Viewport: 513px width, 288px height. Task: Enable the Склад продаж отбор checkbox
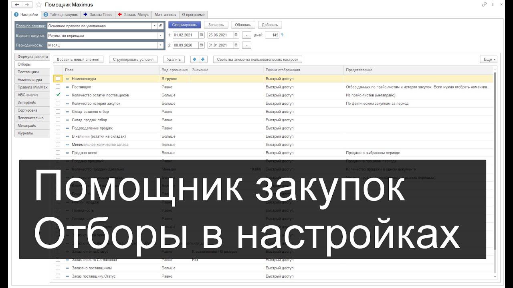(58, 120)
